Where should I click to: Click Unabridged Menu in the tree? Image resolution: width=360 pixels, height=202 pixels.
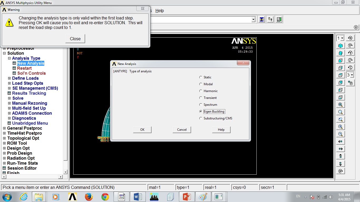(30, 123)
